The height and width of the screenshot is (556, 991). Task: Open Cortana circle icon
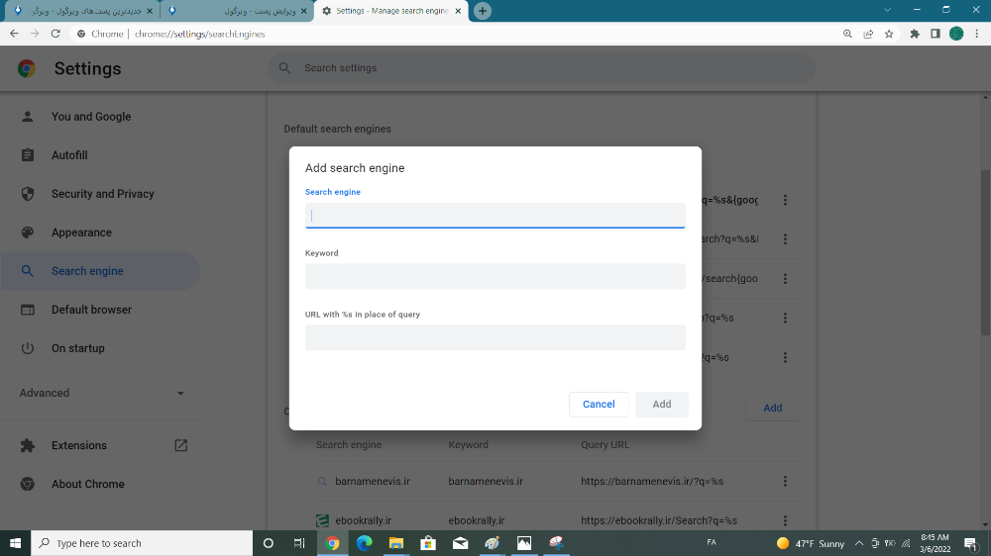coord(268,543)
